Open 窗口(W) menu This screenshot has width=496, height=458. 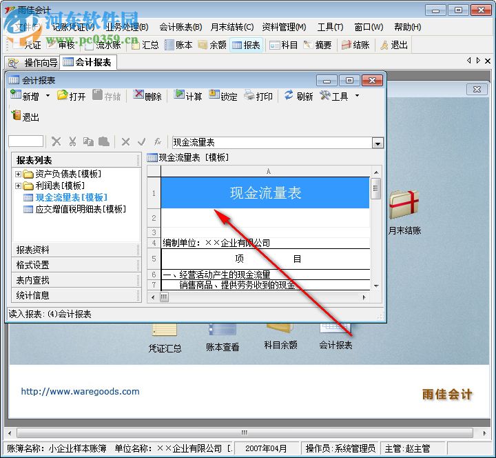tap(369, 27)
